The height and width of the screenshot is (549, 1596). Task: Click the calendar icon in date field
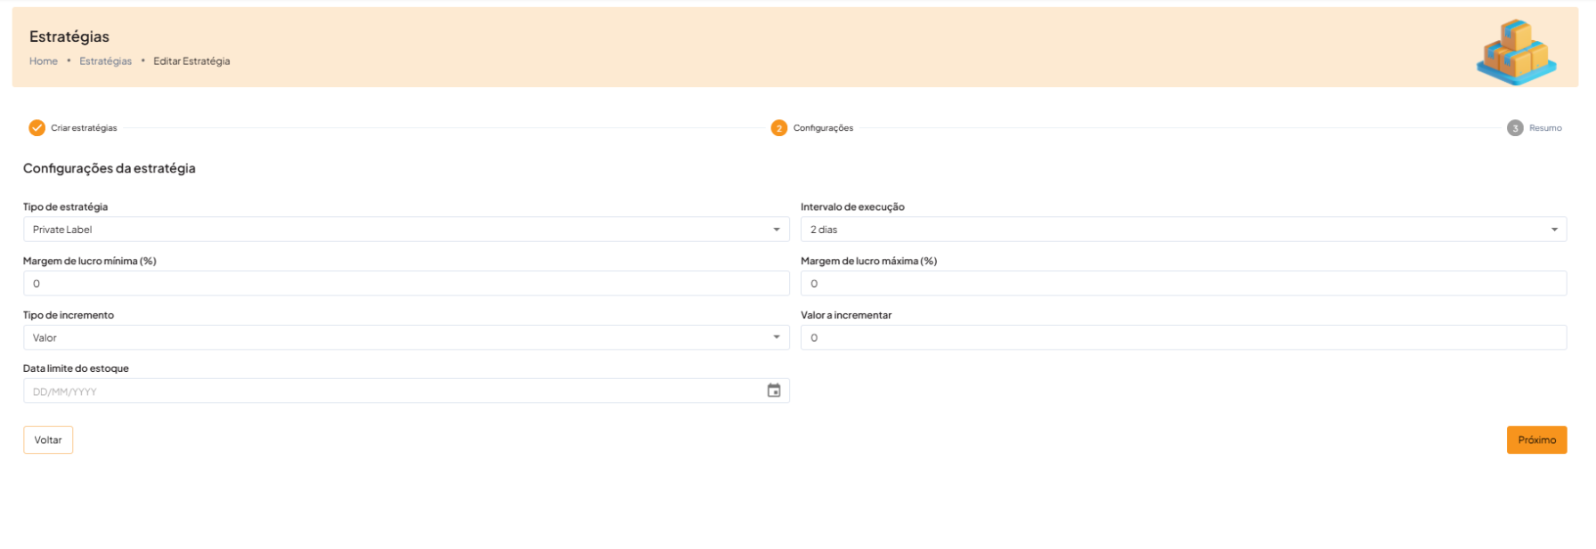(774, 391)
